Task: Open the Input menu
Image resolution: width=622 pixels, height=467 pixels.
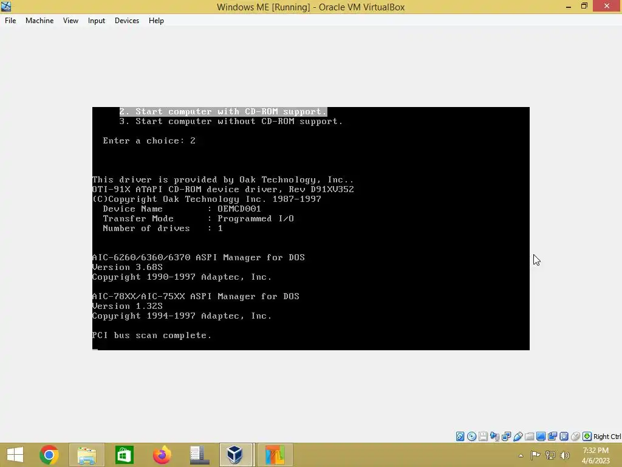Action: [x=97, y=21]
